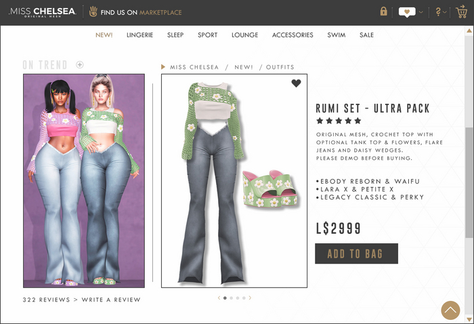Click the Miss Chelsea logo
Screen dimensions: 474x324
click(43, 12)
